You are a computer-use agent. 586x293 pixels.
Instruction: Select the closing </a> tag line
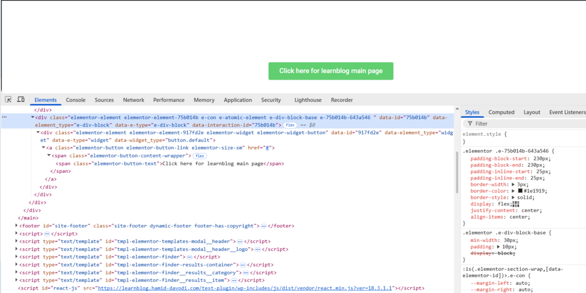pyautogui.click(x=51, y=179)
